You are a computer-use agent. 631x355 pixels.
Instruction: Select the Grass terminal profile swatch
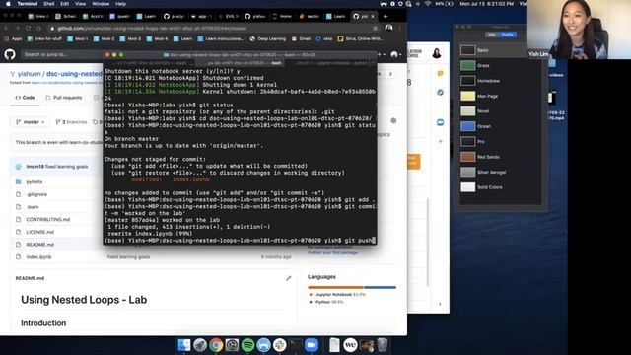(x=467, y=65)
